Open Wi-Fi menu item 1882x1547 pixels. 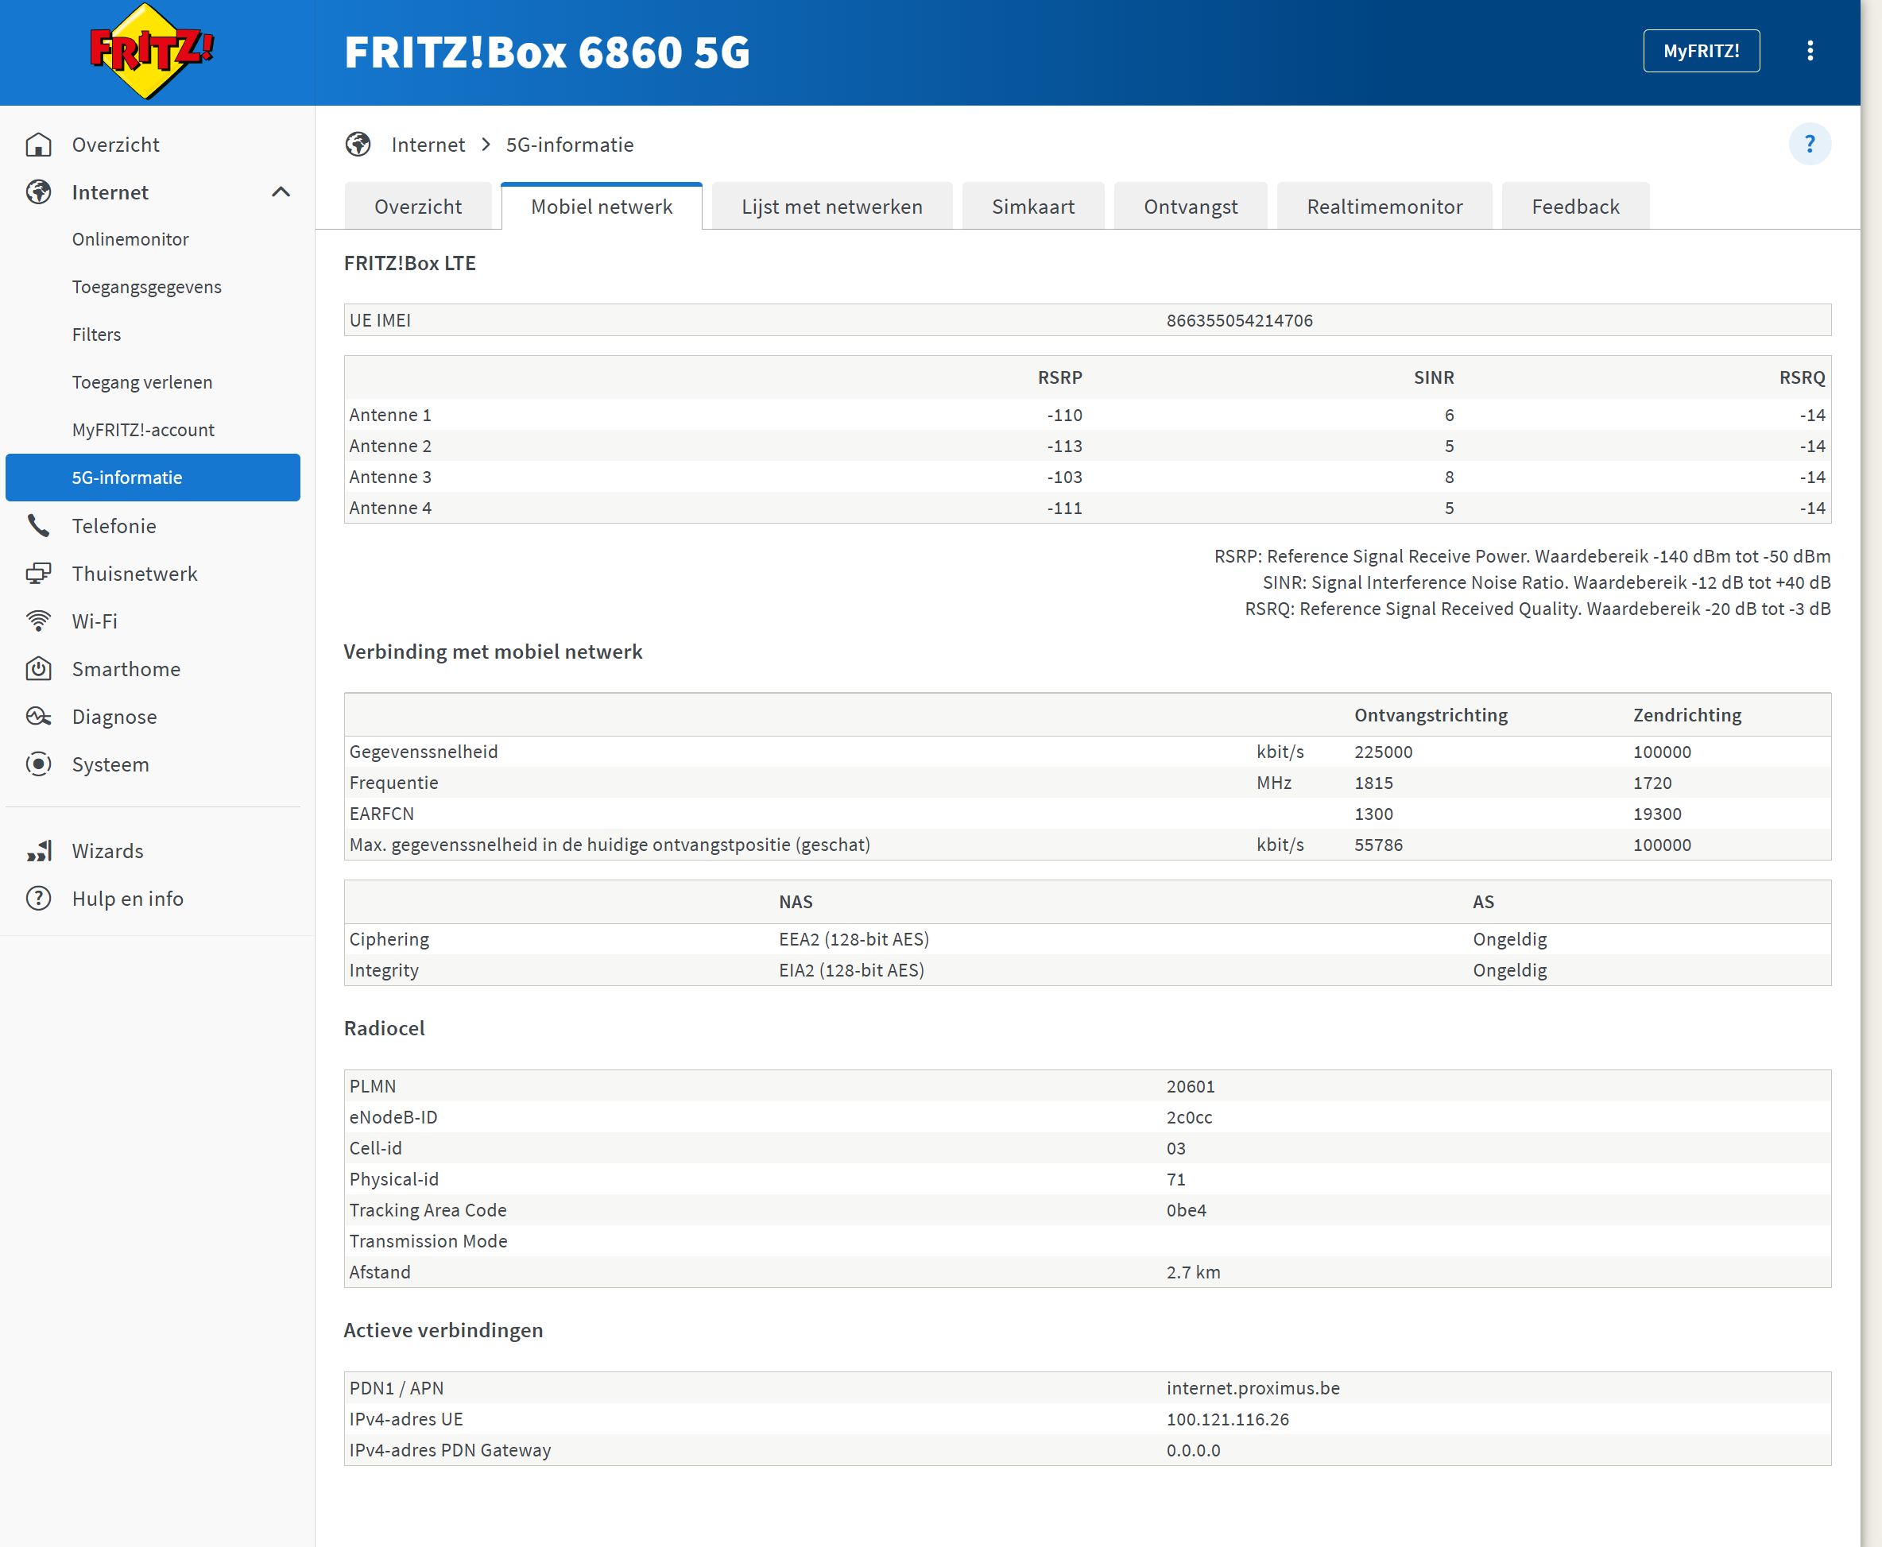[95, 621]
